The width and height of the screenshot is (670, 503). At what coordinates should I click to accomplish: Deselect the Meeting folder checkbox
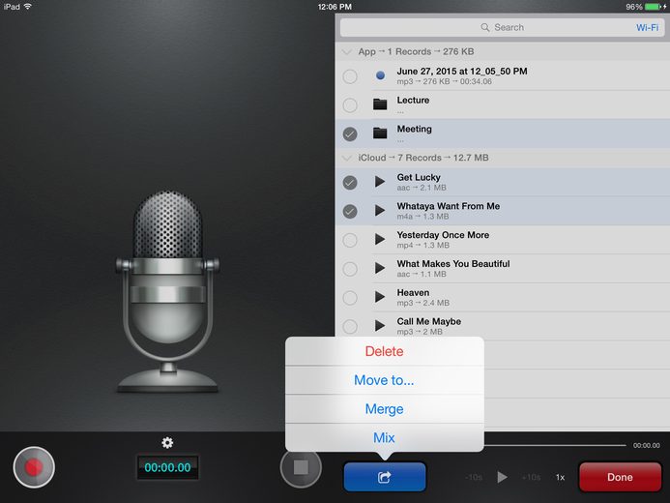pyautogui.click(x=350, y=134)
